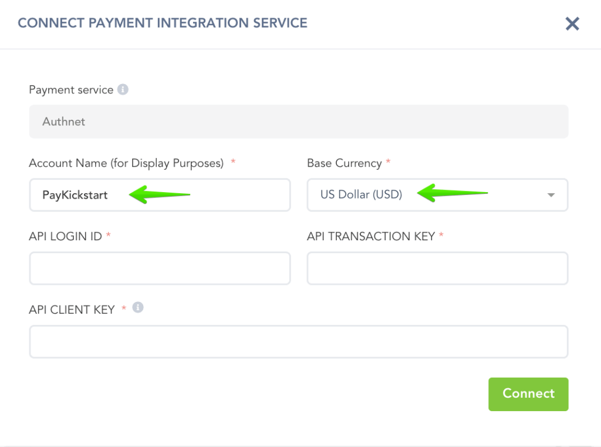This screenshot has width=601, height=447.
Task: Select the US Dollar (USD) currency box
Action: pyautogui.click(x=437, y=195)
